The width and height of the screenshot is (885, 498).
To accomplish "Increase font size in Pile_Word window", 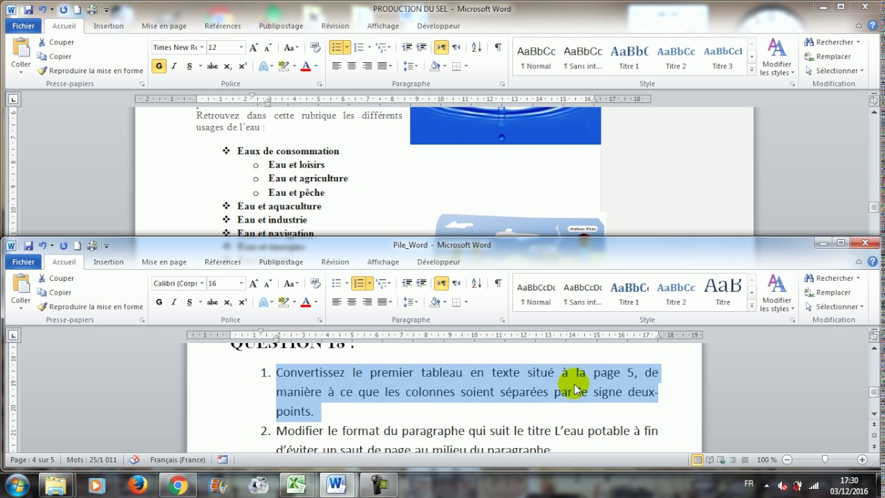I will (254, 284).
